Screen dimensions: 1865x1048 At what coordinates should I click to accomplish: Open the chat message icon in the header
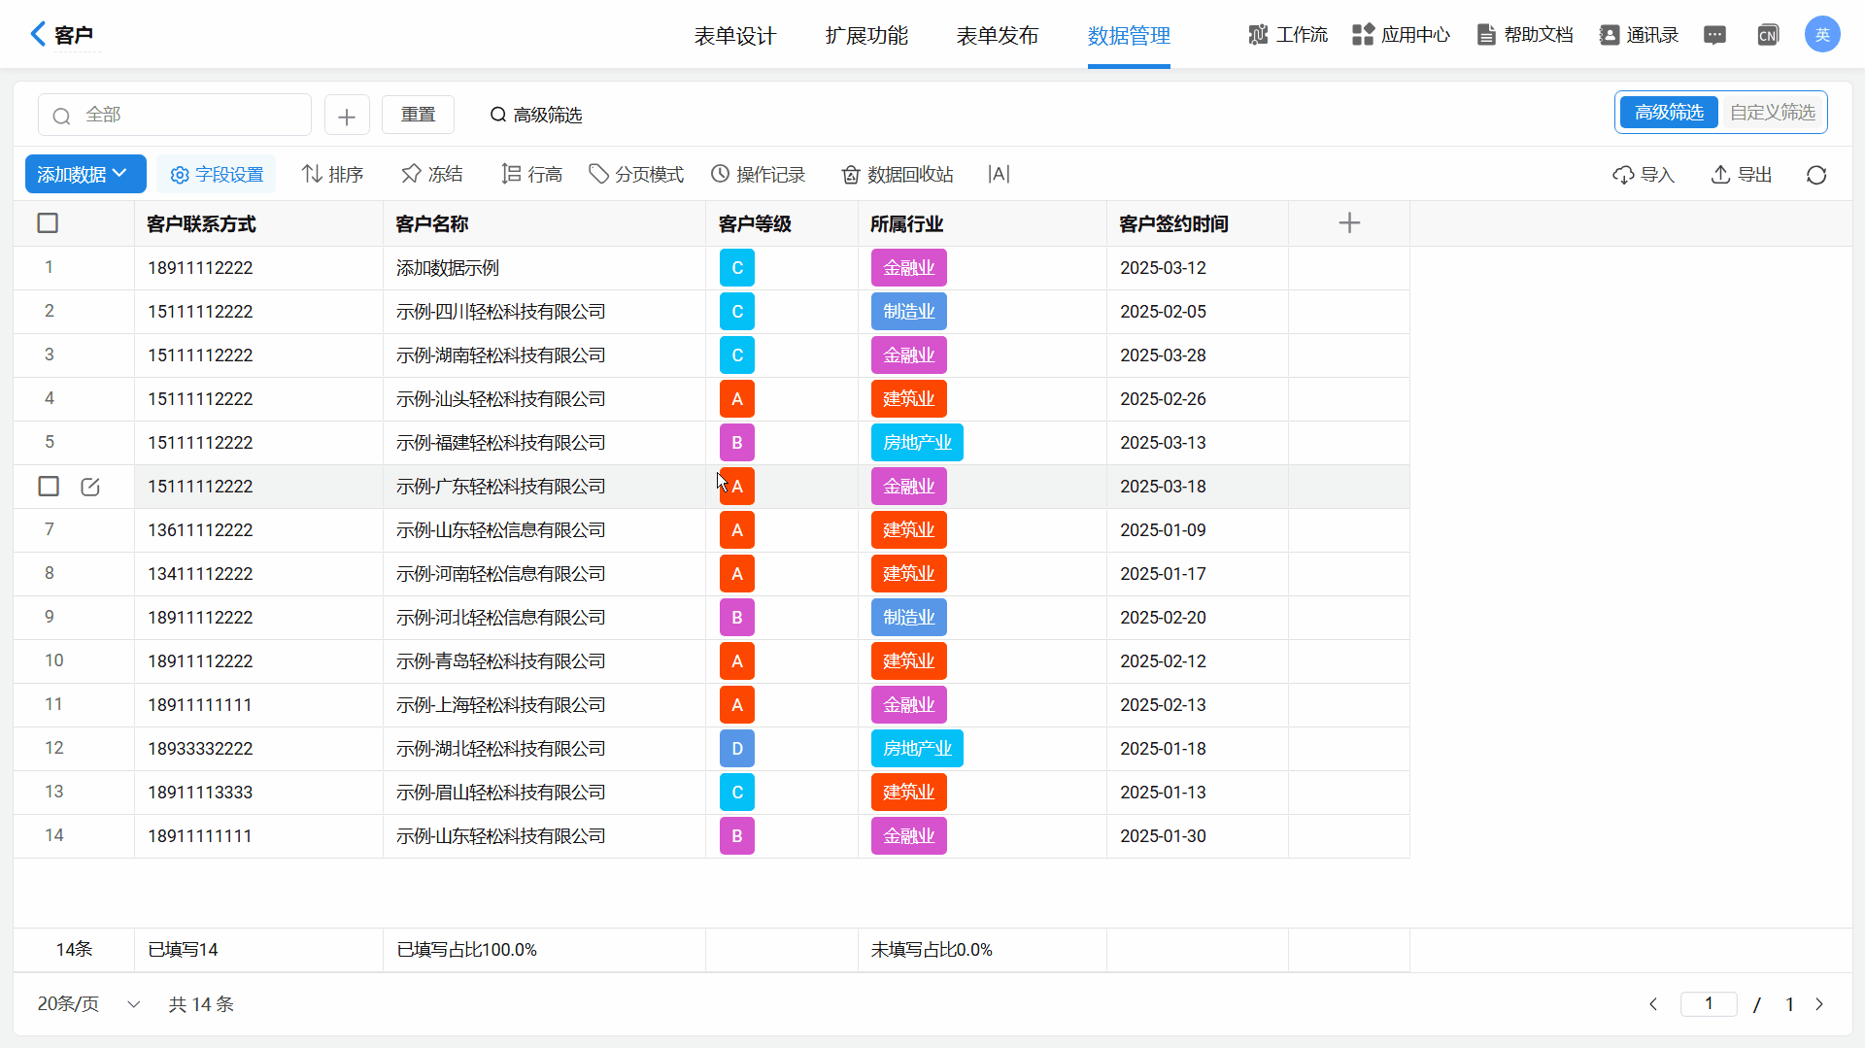pos(1714,36)
